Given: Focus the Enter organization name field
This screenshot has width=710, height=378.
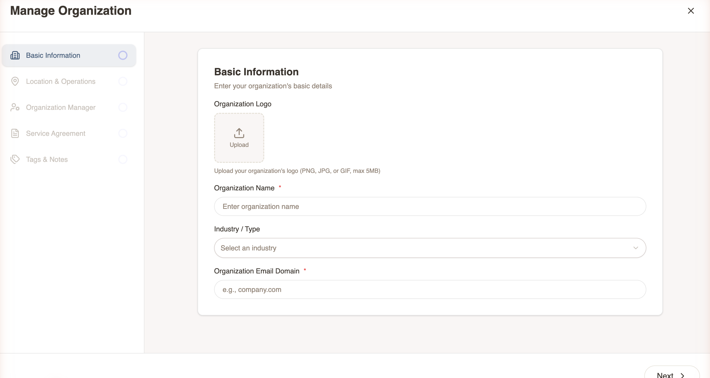Looking at the screenshot, I should tap(430, 206).
